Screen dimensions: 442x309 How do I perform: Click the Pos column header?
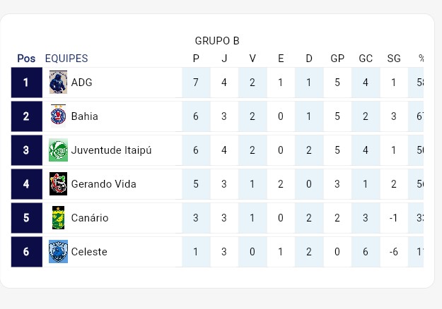click(x=26, y=59)
